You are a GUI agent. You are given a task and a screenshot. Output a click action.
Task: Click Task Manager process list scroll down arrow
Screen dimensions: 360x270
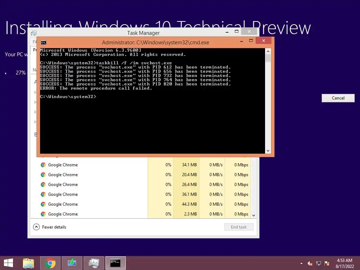(x=254, y=216)
